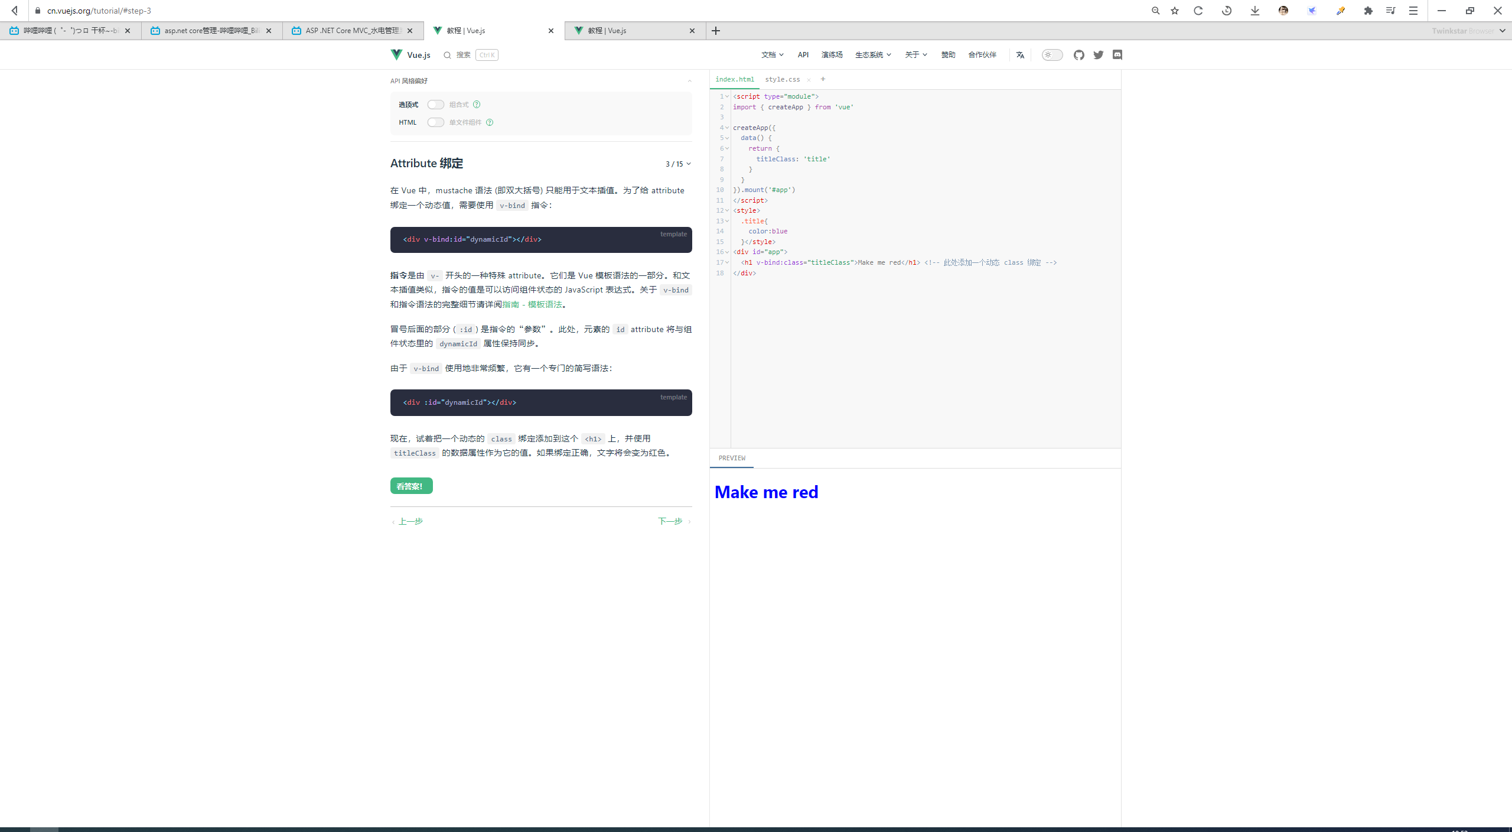Click the browser back arrow
The width and height of the screenshot is (1512, 832).
pyautogui.click(x=15, y=11)
